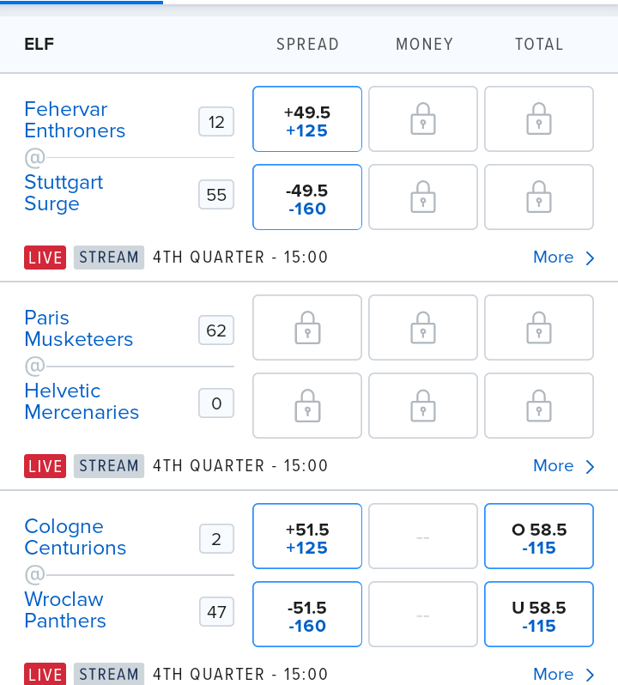Open the STREAM tag for Paris Musketeers game
Screen dimensions: 618x685
pos(109,466)
